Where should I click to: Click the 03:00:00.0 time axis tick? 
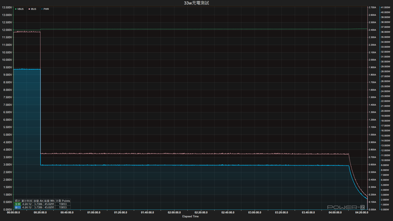pyautogui.click(x=254, y=212)
